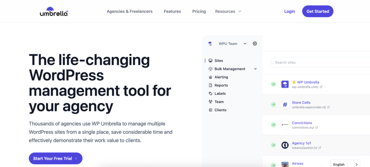Click the Agency 1o1 site logo
The width and height of the screenshot is (370, 167).
click(x=285, y=145)
